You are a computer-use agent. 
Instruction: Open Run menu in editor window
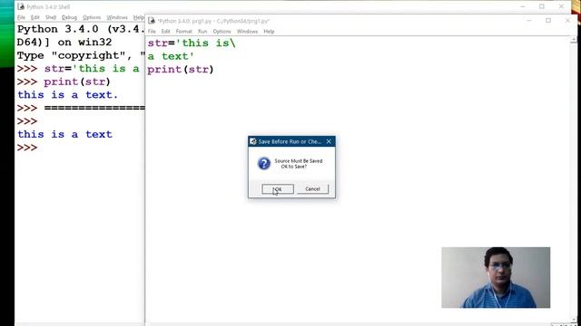(202, 32)
